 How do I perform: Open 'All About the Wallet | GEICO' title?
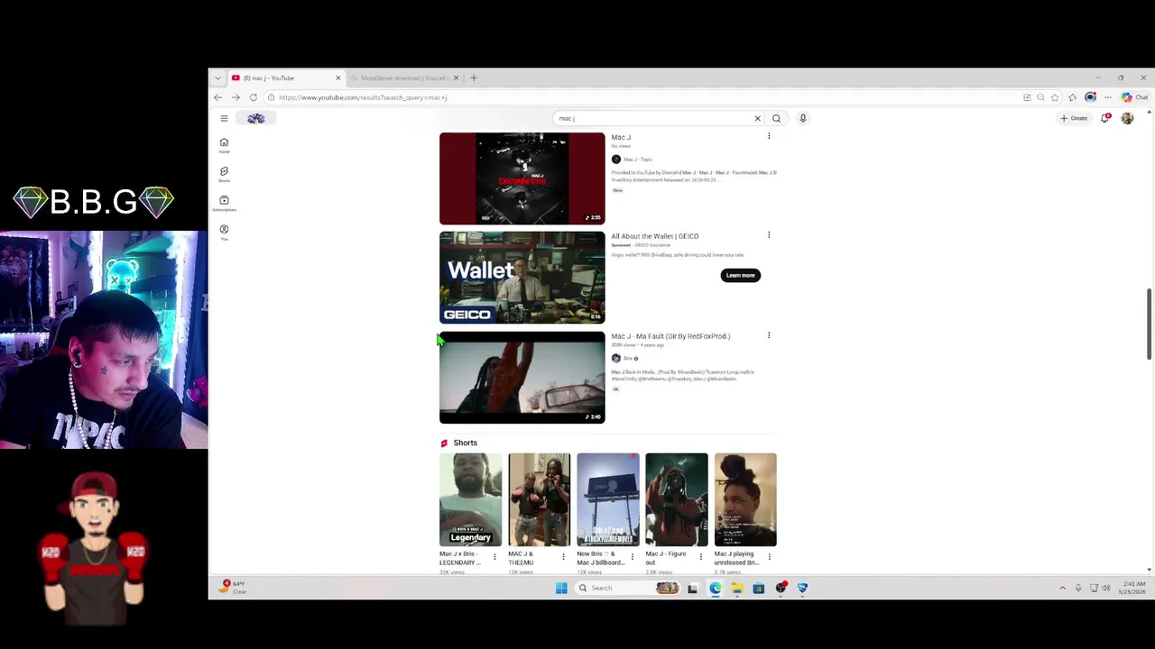pyautogui.click(x=654, y=236)
